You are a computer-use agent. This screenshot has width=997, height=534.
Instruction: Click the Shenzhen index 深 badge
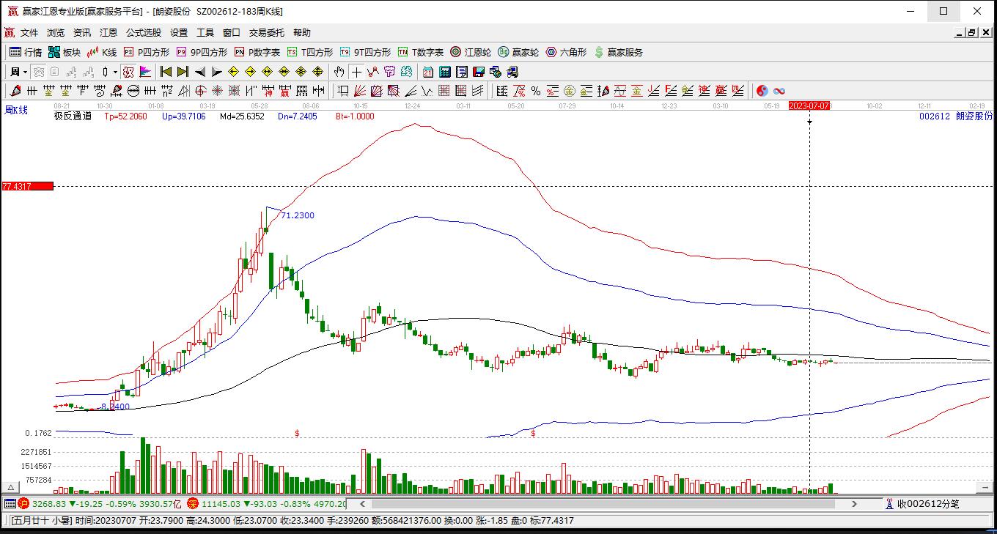point(193,504)
